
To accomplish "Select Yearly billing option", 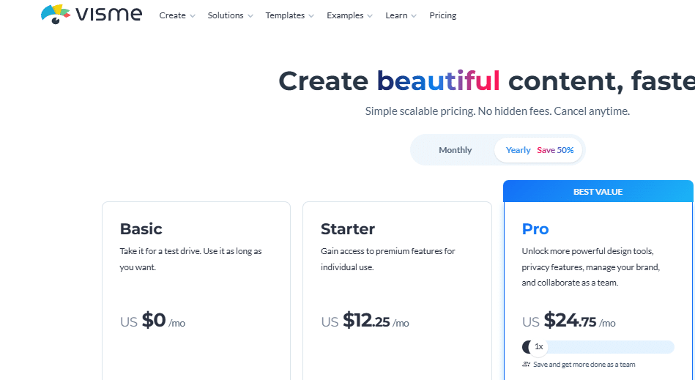I will click(519, 150).
